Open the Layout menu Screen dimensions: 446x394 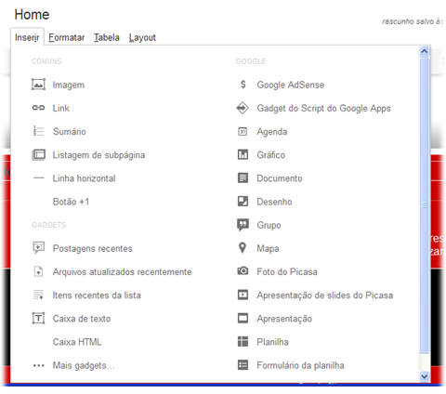(142, 37)
